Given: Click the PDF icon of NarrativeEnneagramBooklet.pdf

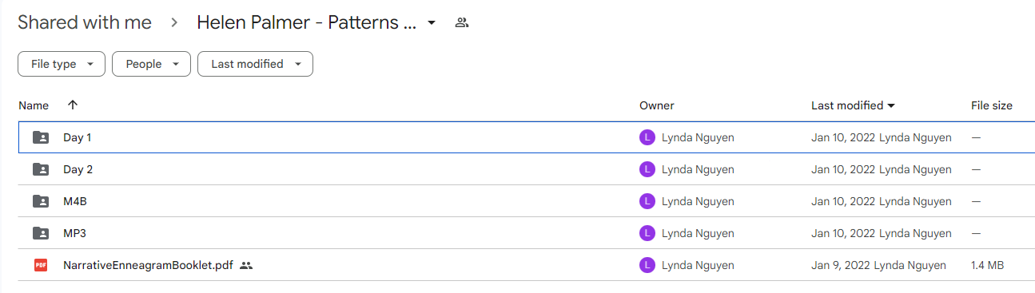Looking at the screenshot, I should 41,265.
